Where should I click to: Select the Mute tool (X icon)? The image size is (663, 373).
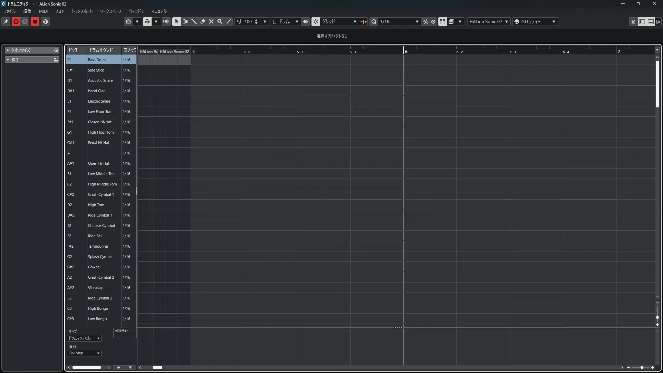point(211,21)
